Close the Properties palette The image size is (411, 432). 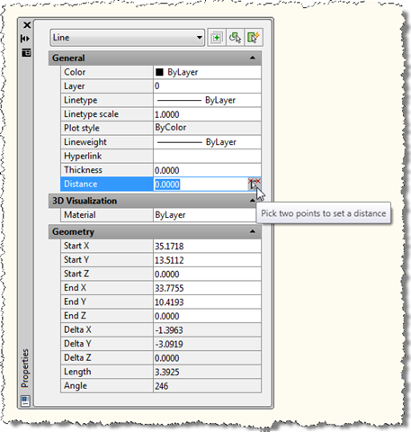click(x=27, y=25)
